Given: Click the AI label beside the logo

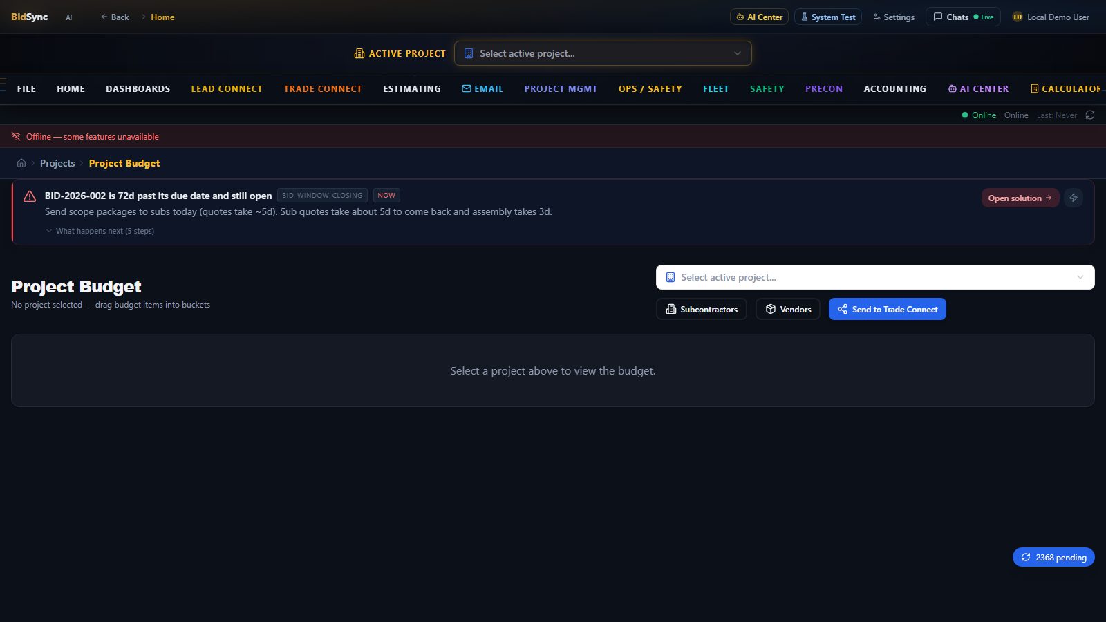Looking at the screenshot, I should coord(68,17).
